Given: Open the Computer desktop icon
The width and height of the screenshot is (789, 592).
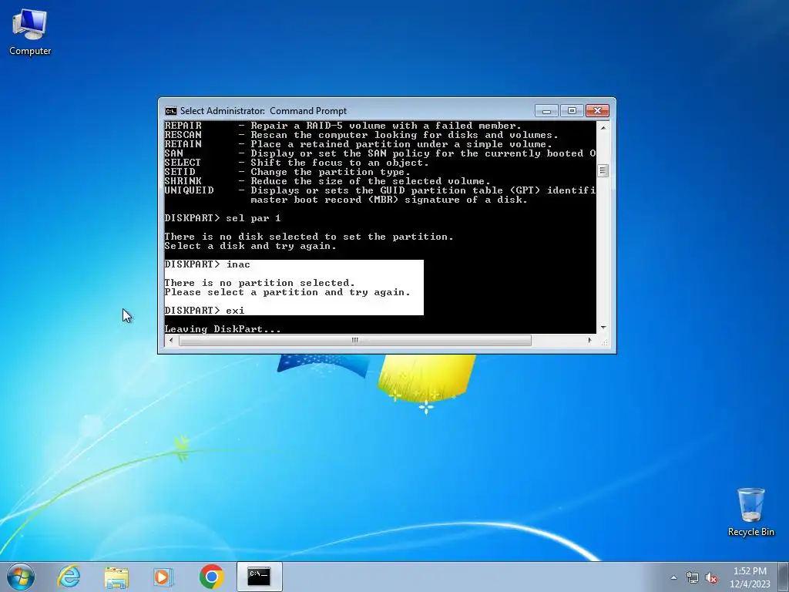Looking at the screenshot, I should pyautogui.click(x=30, y=32).
